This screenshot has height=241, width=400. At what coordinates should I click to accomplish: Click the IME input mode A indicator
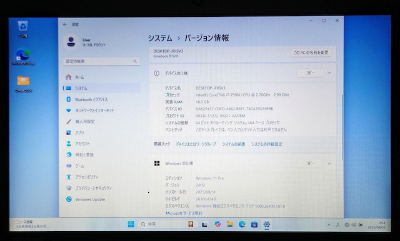[337, 225]
